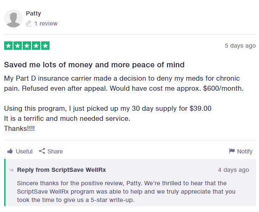259x212 pixels.
Task: Click the "4 days ago" reply timestamp
Action: tap(233, 170)
